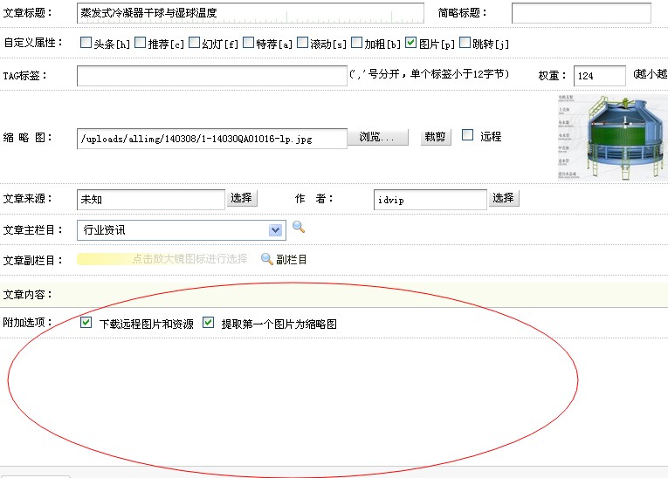Image resolution: width=668 pixels, height=478 pixels.
Task: Click the yellow 文章副栏目 selection field
Action: (162, 259)
